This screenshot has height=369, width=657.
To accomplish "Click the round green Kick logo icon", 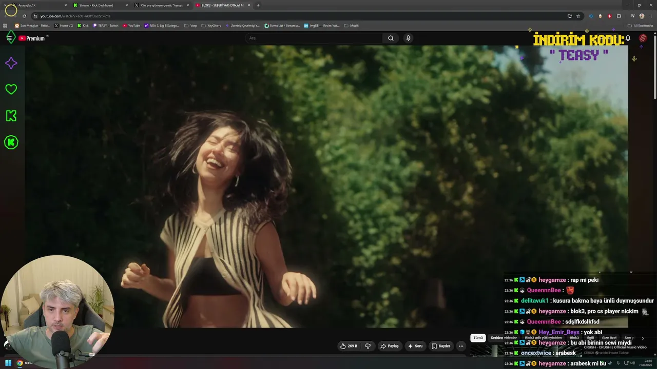I will (11, 142).
